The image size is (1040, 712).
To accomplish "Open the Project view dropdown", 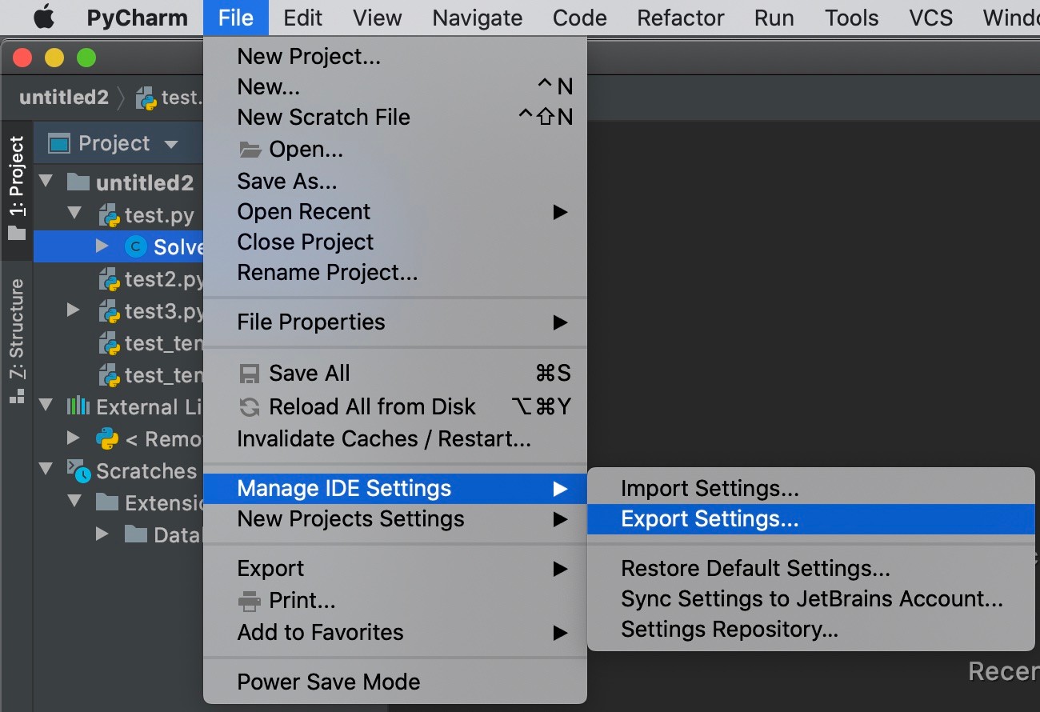I will (170, 145).
